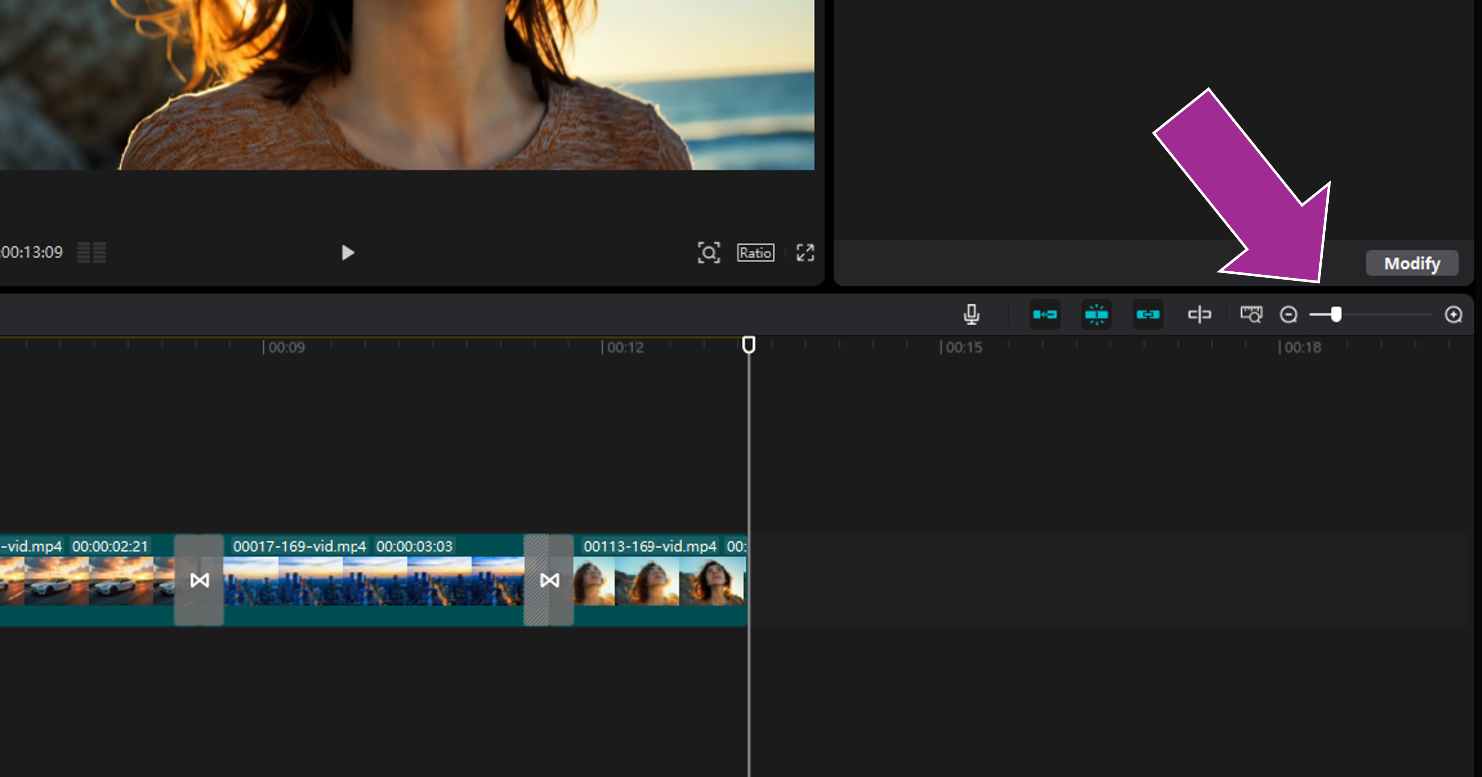1482x777 pixels.
Task: Toggle preview axis split icon
Action: click(1199, 314)
